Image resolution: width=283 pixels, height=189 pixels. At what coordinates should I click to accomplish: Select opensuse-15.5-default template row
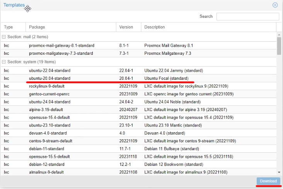point(138,157)
